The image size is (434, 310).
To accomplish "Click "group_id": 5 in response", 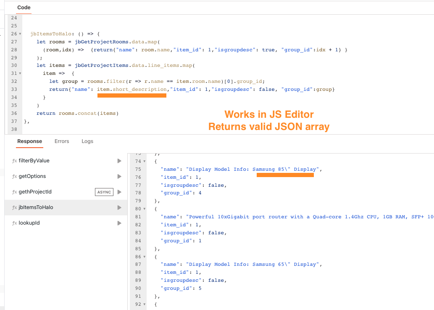I will point(181,289).
